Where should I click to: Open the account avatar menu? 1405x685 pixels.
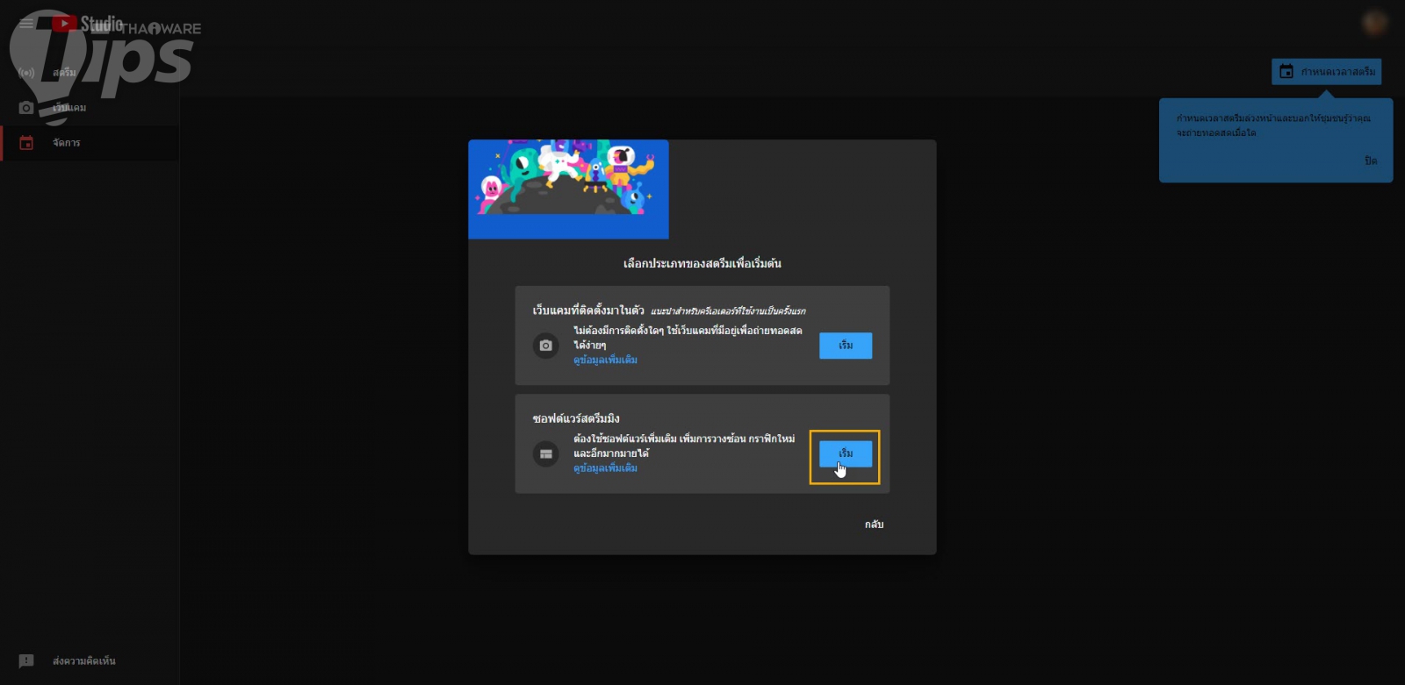pos(1374,23)
